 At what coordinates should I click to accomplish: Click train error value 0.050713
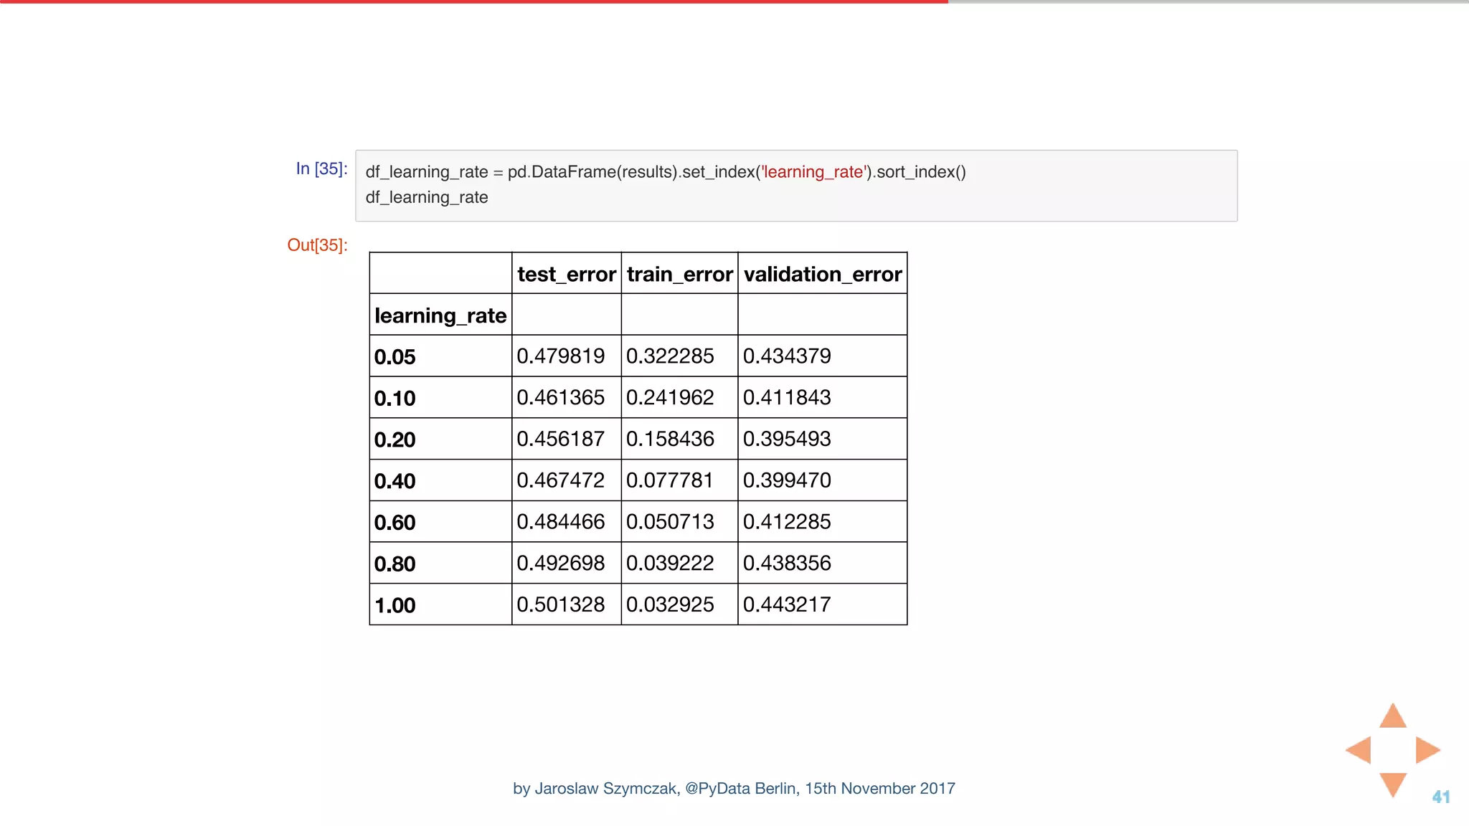click(670, 521)
